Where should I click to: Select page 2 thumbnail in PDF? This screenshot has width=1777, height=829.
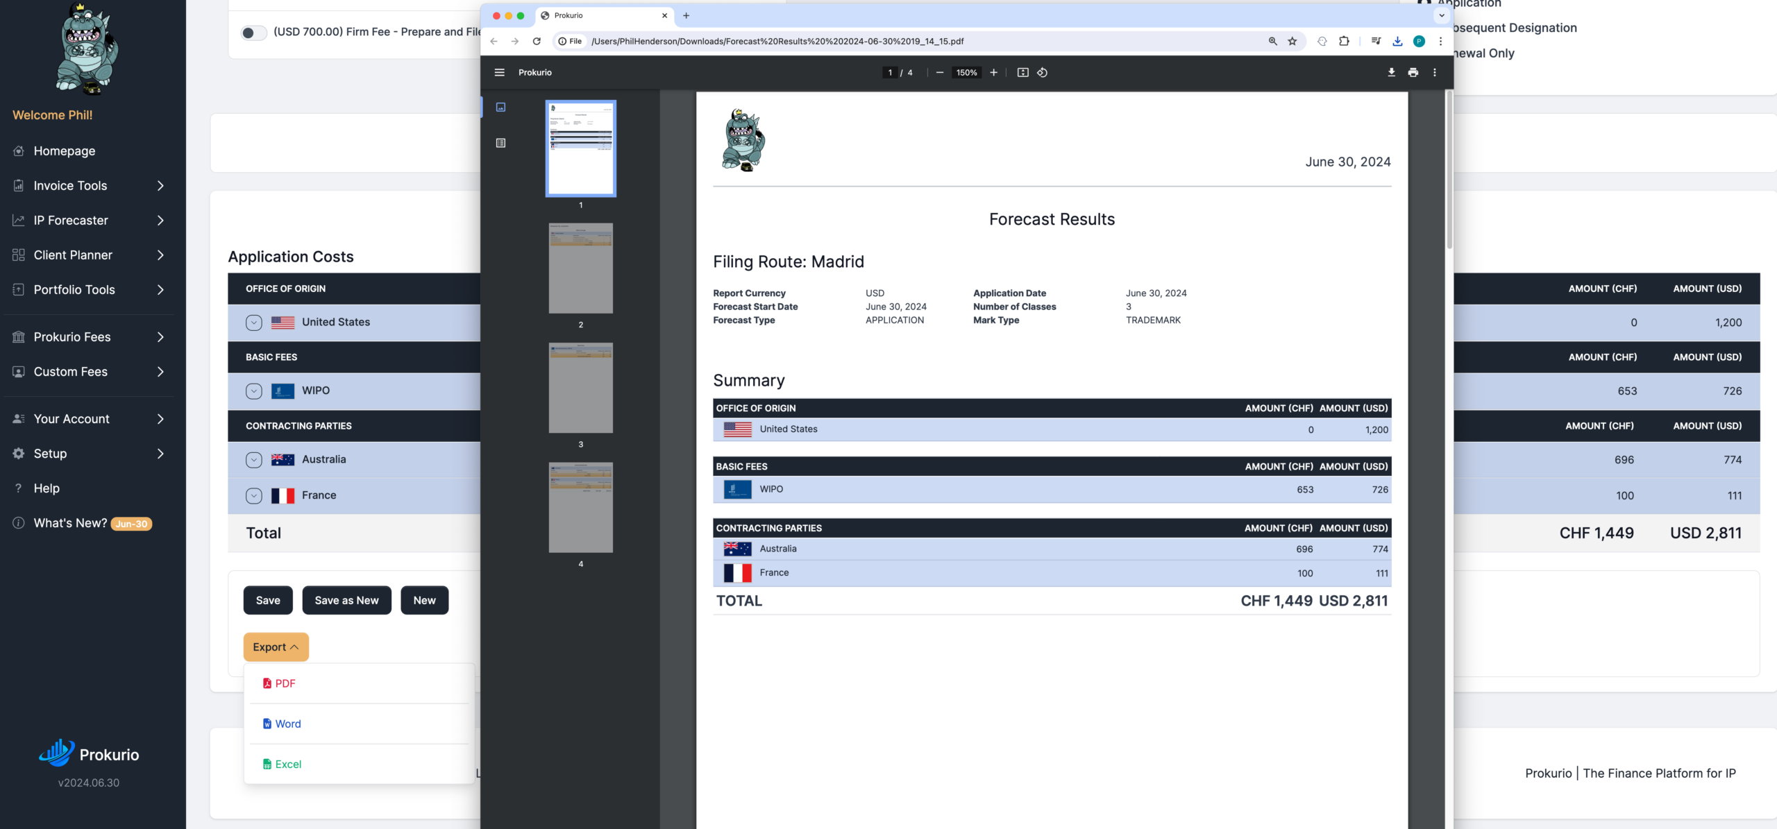click(580, 268)
